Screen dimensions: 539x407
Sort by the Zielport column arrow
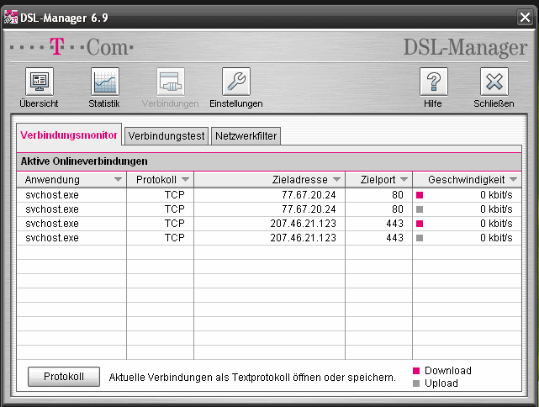(404, 179)
